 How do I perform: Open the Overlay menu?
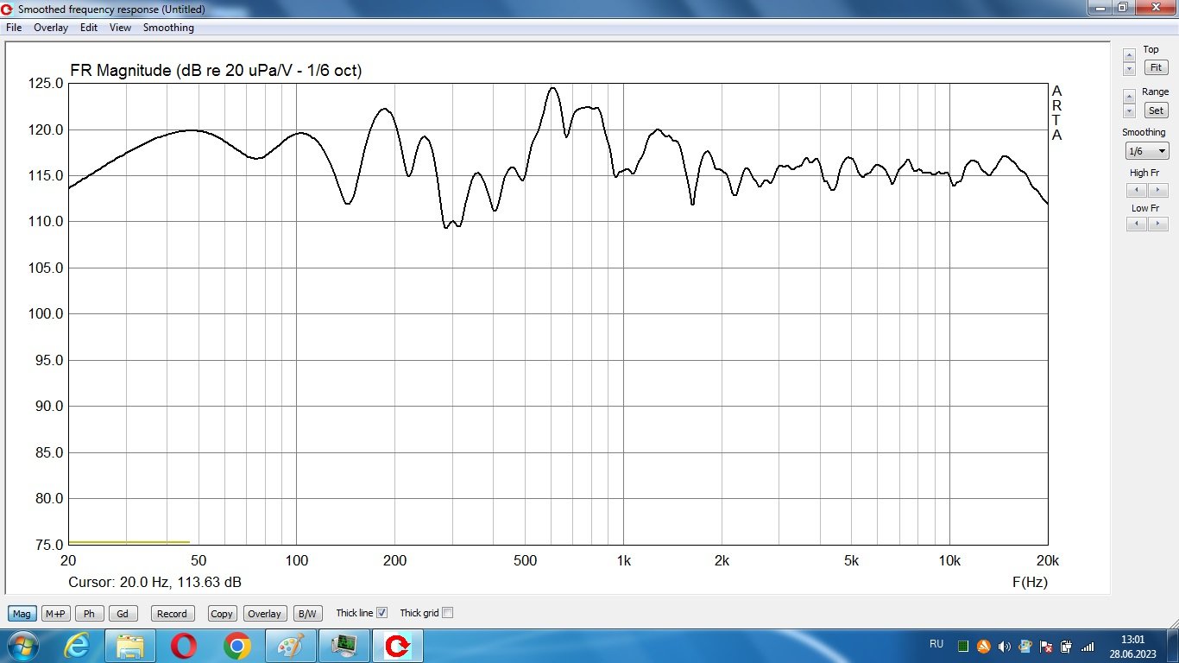[x=51, y=28]
